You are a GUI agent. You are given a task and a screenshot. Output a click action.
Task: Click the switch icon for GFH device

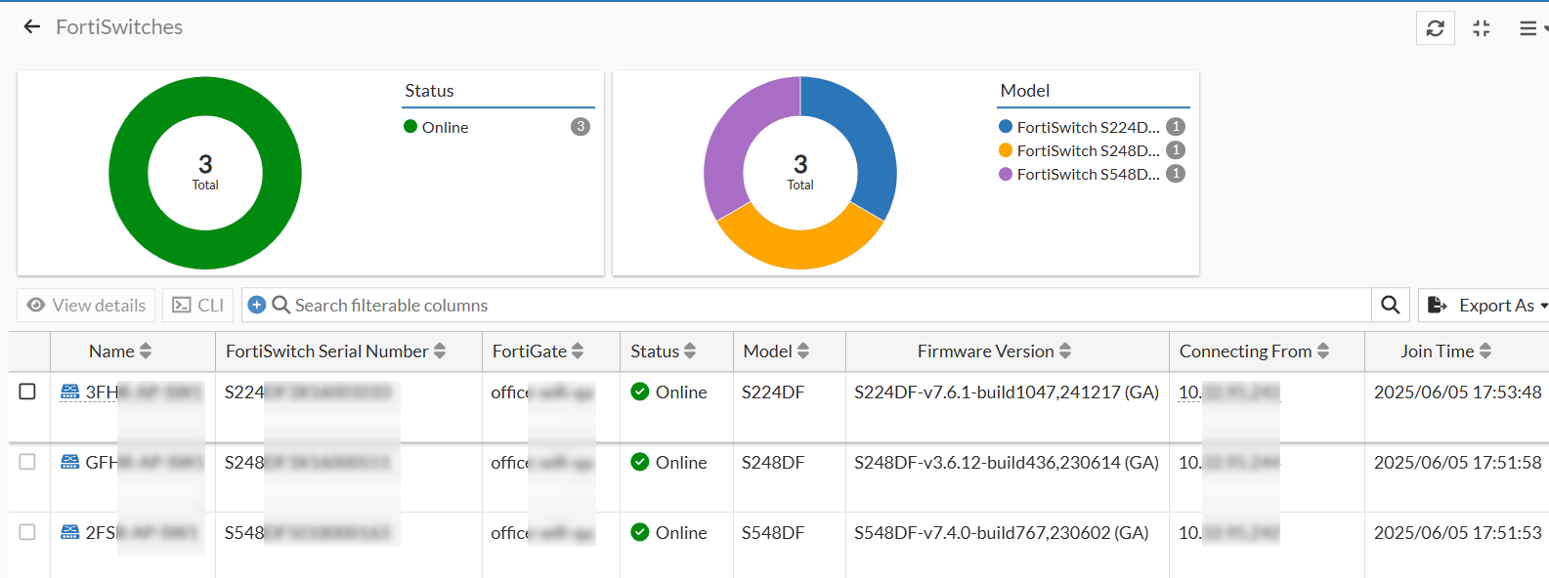[x=70, y=463]
